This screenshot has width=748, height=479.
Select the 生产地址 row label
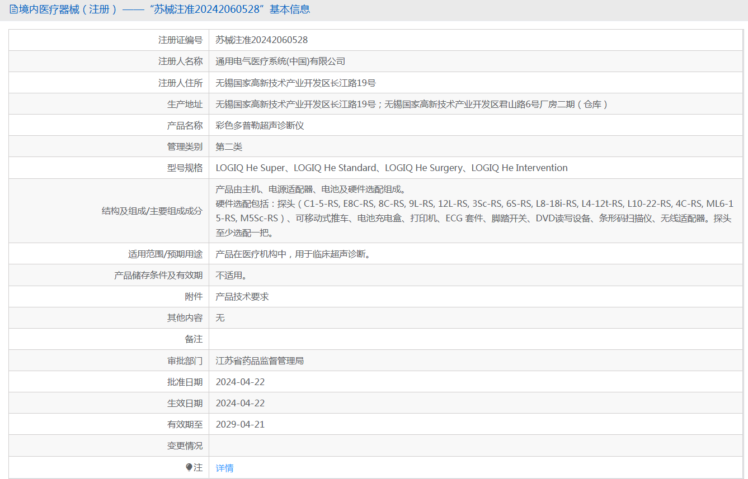[x=185, y=104]
